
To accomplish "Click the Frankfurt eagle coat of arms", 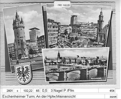I will (23, 74).
